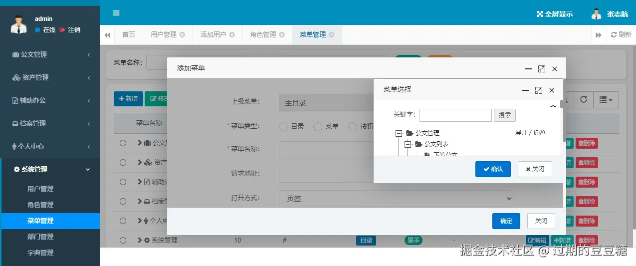Close the 角色管理 tab with its x icon

(282, 34)
